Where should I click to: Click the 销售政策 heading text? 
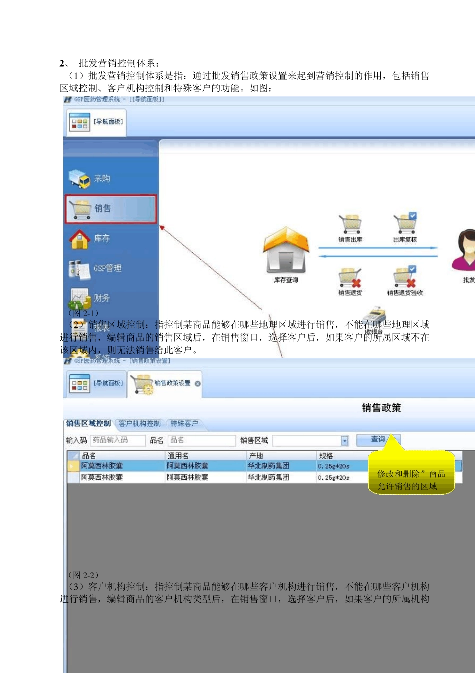(x=381, y=408)
